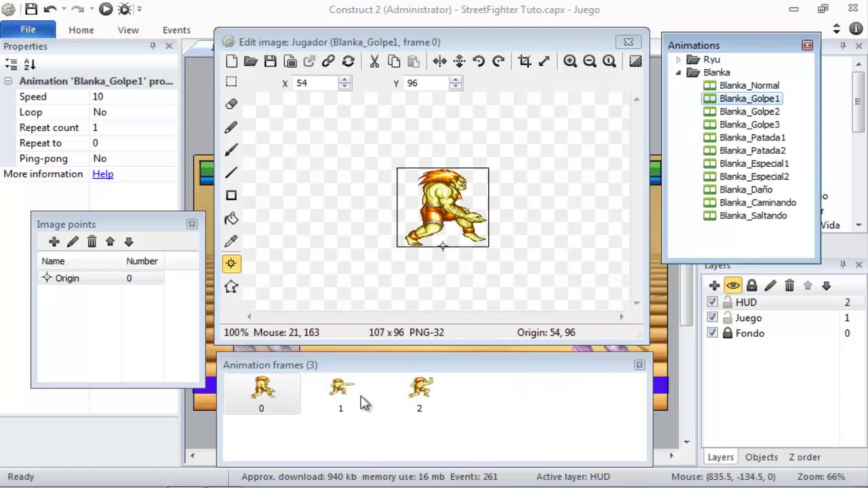Select animation frame 2 thumbnail

[x=420, y=394]
